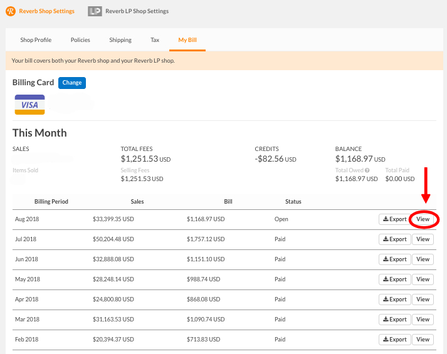447x354 pixels.
Task: View the Feb 2018 bill
Action: pos(423,340)
